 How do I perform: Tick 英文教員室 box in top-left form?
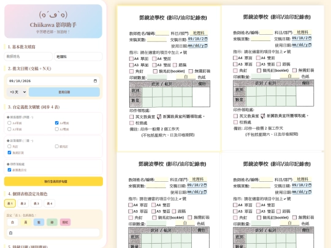coord(132,116)
